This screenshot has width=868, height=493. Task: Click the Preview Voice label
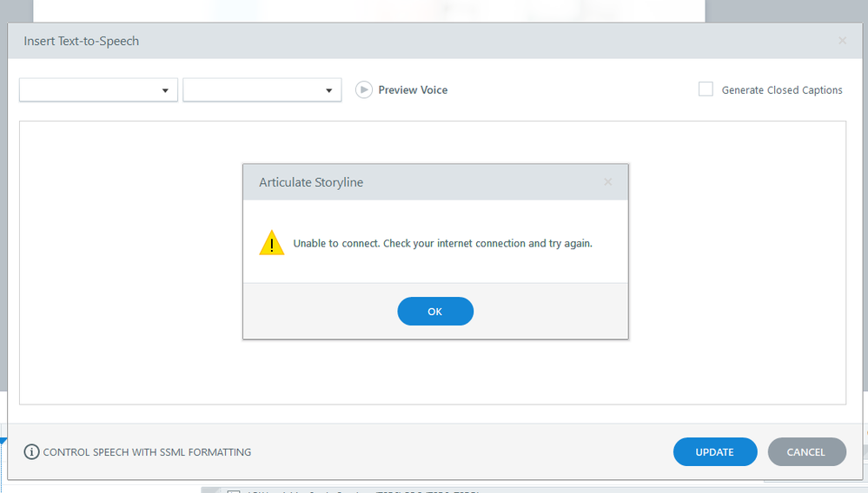tap(413, 90)
